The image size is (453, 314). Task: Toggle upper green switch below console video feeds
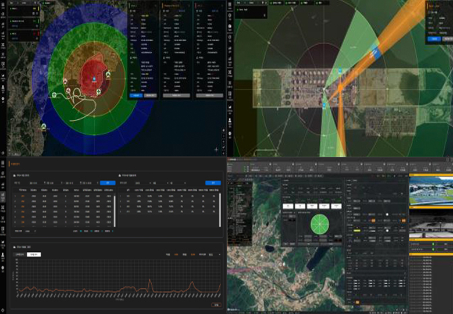point(433,244)
